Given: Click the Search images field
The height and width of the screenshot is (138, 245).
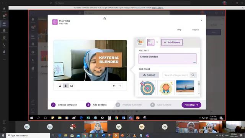Looking at the screenshot, I should pyautogui.click(x=176, y=75).
